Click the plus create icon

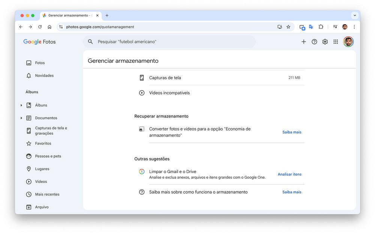tap(304, 42)
